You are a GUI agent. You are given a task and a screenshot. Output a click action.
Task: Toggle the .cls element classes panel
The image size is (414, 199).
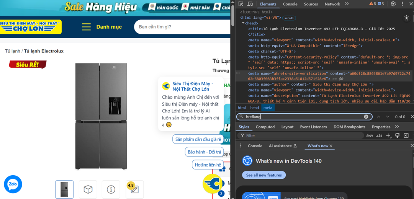(379, 135)
